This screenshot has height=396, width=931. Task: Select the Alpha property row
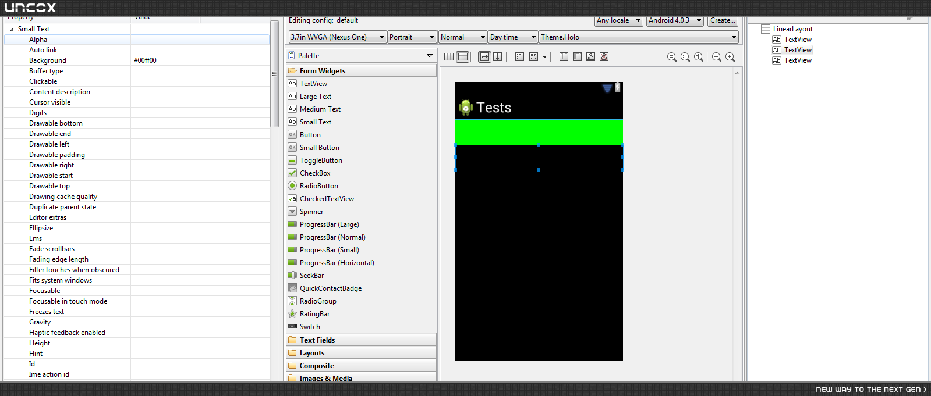pyautogui.click(x=137, y=40)
